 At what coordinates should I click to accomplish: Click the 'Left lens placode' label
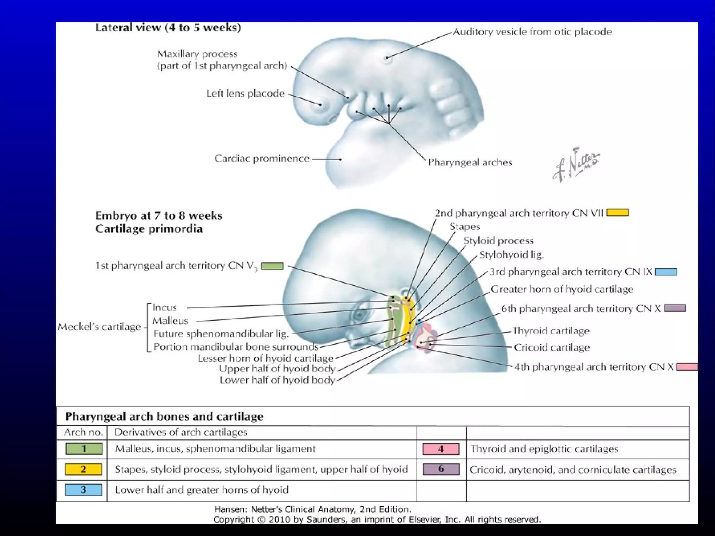(245, 94)
